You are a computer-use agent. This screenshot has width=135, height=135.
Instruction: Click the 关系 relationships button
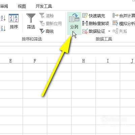click(120, 31)
